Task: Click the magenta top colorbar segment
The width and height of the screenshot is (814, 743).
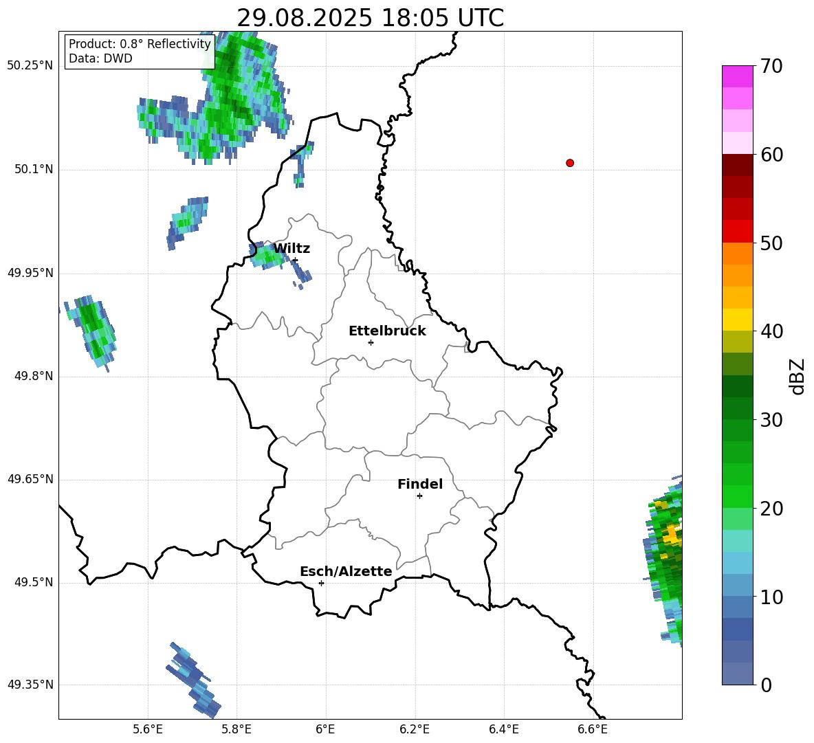Action: pos(738,76)
